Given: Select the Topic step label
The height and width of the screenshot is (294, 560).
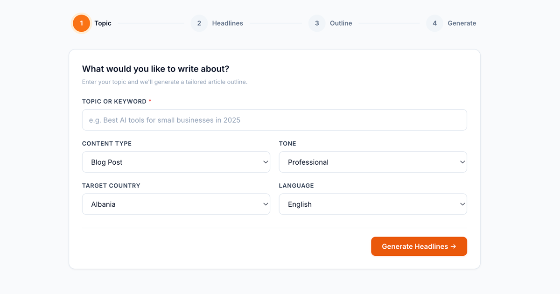Looking at the screenshot, I should (103, 23).
